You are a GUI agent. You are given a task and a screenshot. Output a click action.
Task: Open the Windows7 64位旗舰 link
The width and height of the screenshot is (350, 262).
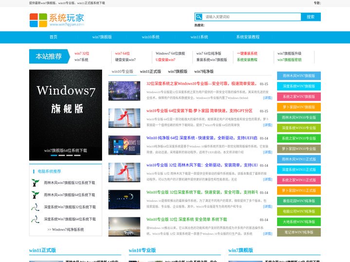(x=170, y=53)
